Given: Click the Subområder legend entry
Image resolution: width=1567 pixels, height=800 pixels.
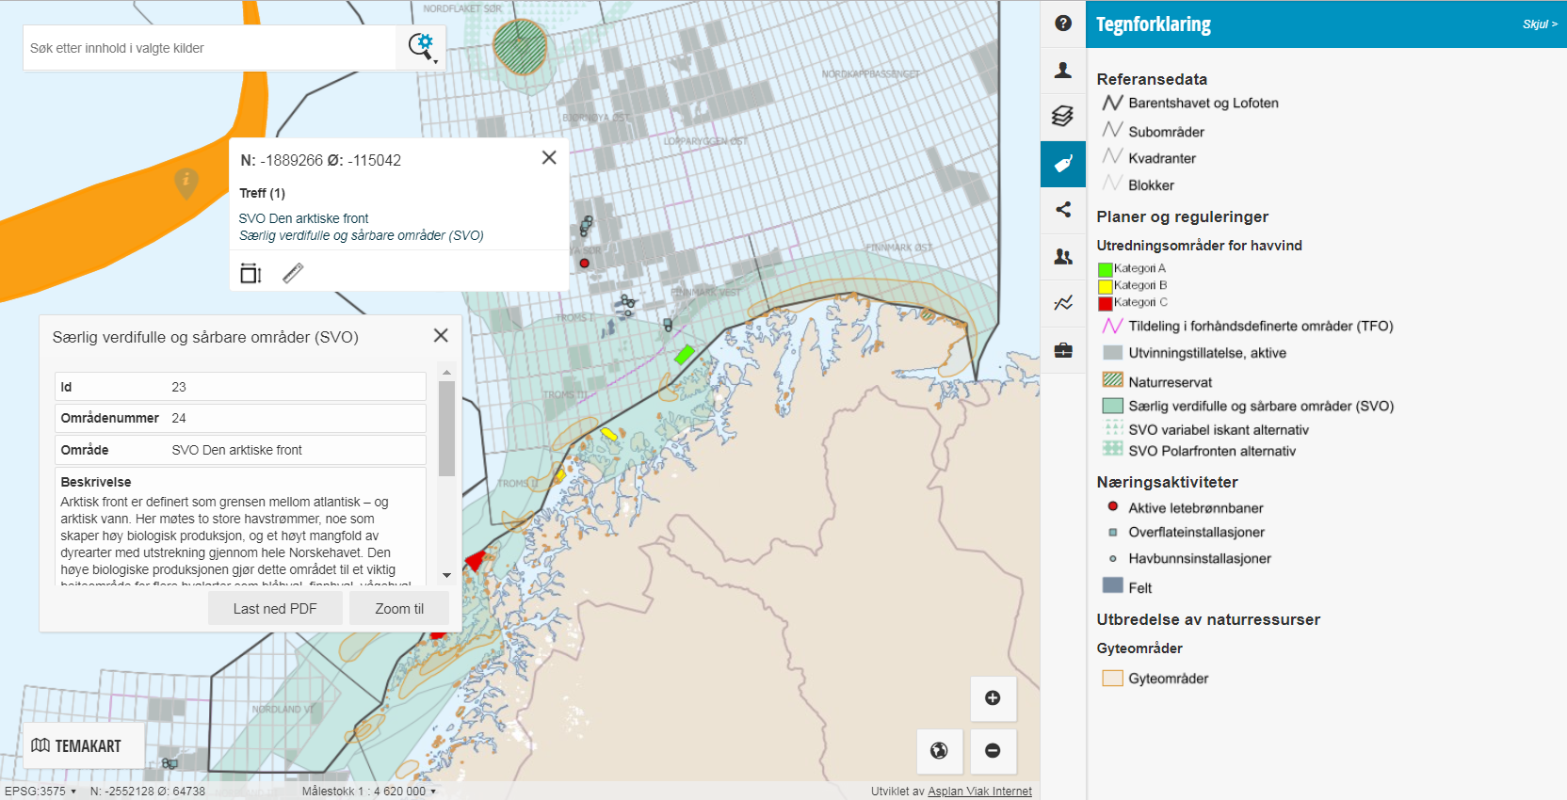Looking at the screenshot, I should tap(1167, 132).
